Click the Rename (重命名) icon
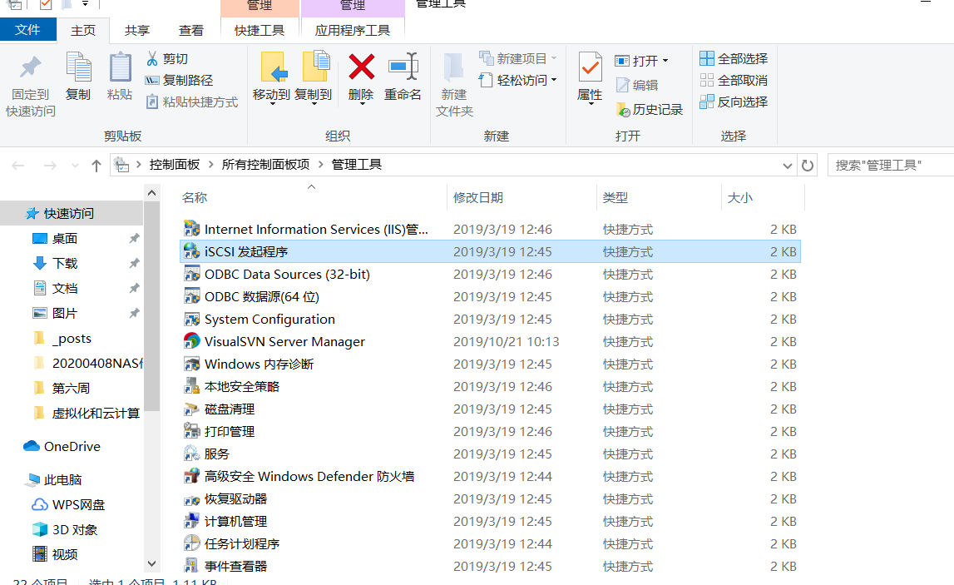Screen dimensions: 954x585 point(403,67)
